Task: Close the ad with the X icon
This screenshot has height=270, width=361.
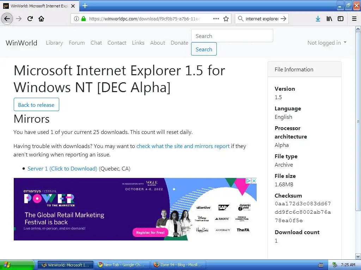Action: pyautogui.click(x=254, y=181)
